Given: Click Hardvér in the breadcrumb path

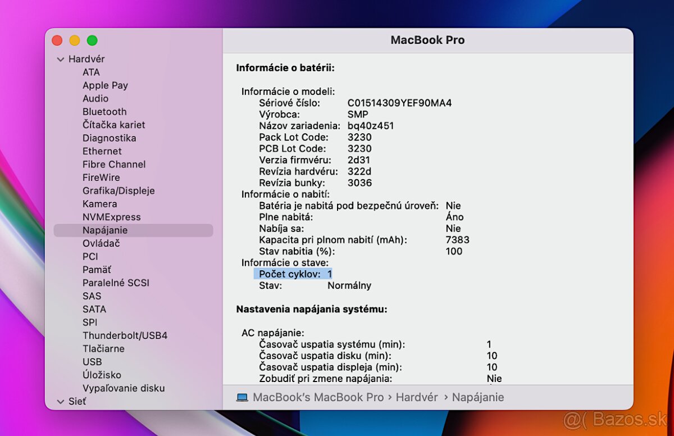Looking at the screenshot, I should 417,397.
